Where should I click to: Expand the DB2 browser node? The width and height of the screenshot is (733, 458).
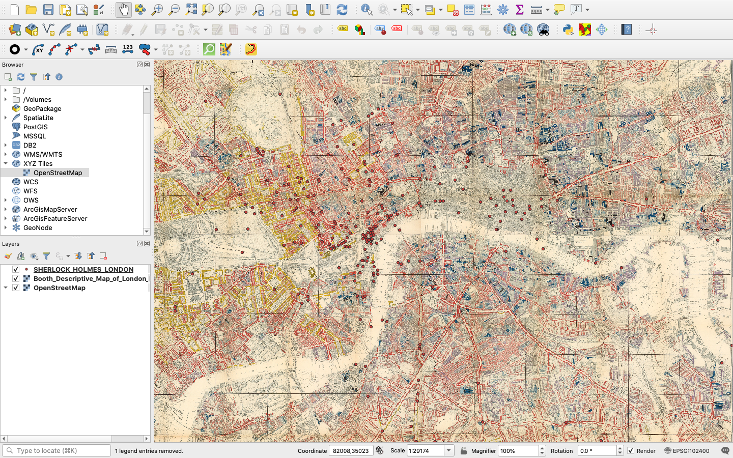click(x=6, y=145)
